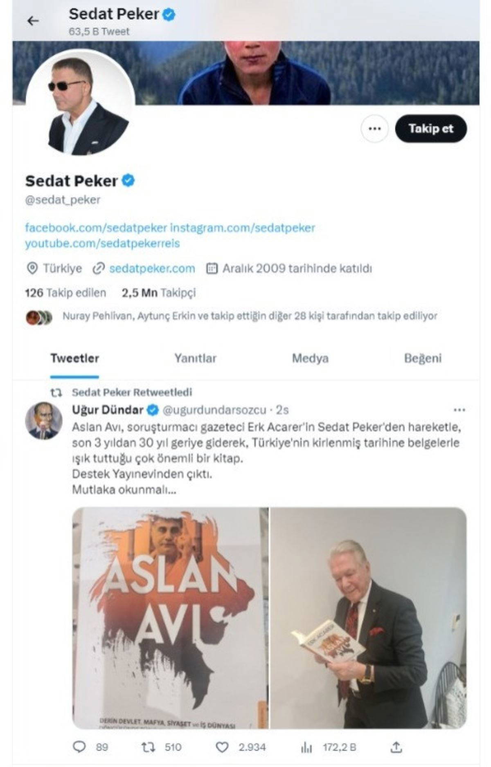Visit the instagram.com/sedatpeker link

[x=243, y=228]
